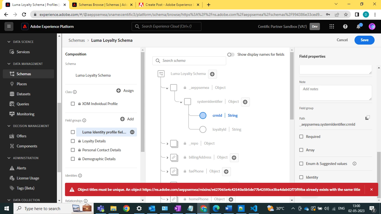381x214 pixels.
Task: Remove Luma Identity profile field group
Action: point(132,132)
